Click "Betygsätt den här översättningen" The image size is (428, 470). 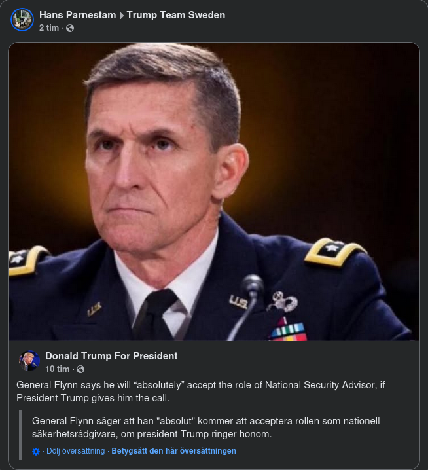[x=173, y=451]
